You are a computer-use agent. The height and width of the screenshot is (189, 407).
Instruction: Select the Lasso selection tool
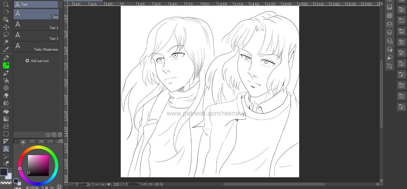[x=6, y=34]
